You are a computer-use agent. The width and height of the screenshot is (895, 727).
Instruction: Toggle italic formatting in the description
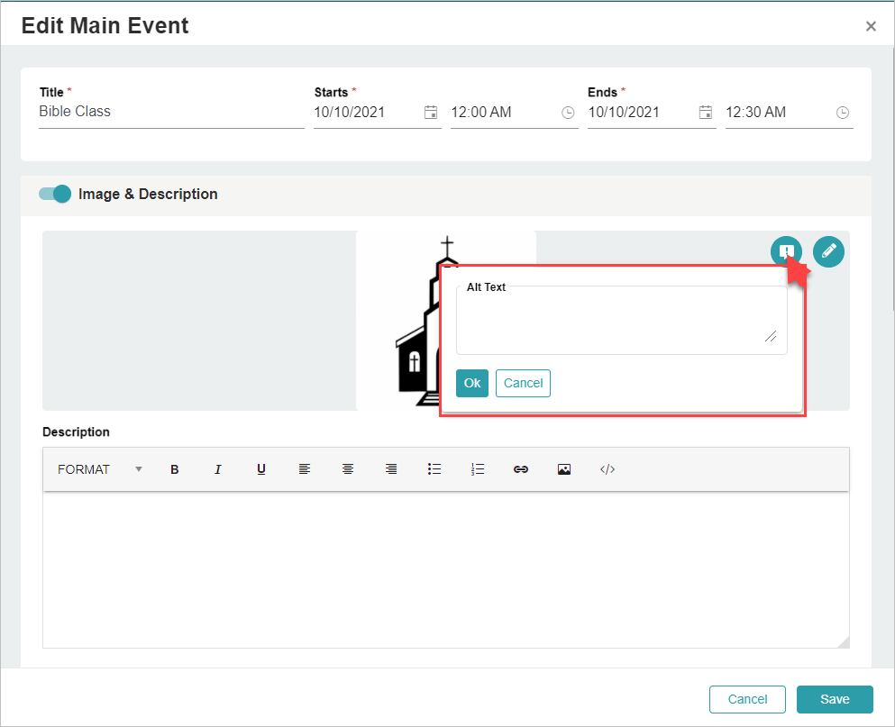click(217, 469)
